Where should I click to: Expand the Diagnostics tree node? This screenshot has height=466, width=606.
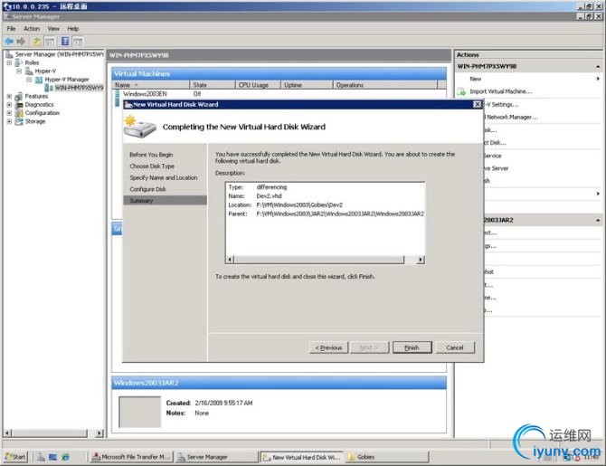(9, 105)
